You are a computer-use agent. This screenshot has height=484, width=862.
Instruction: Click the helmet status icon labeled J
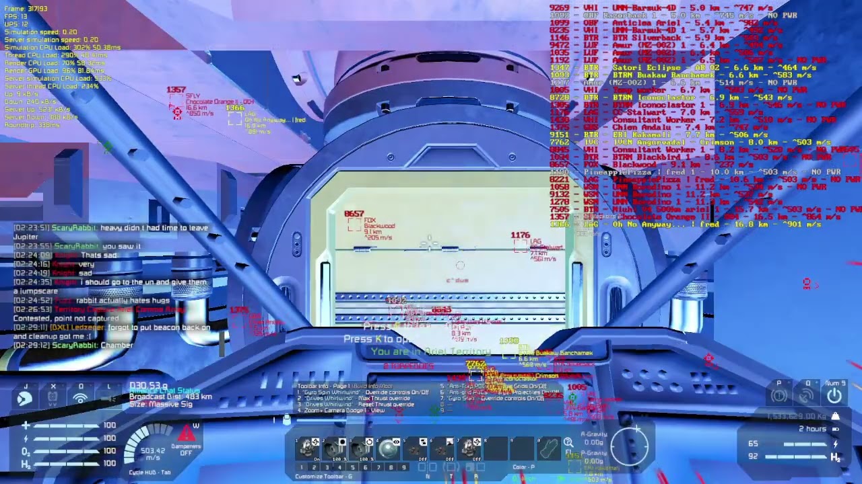point(25,399)
